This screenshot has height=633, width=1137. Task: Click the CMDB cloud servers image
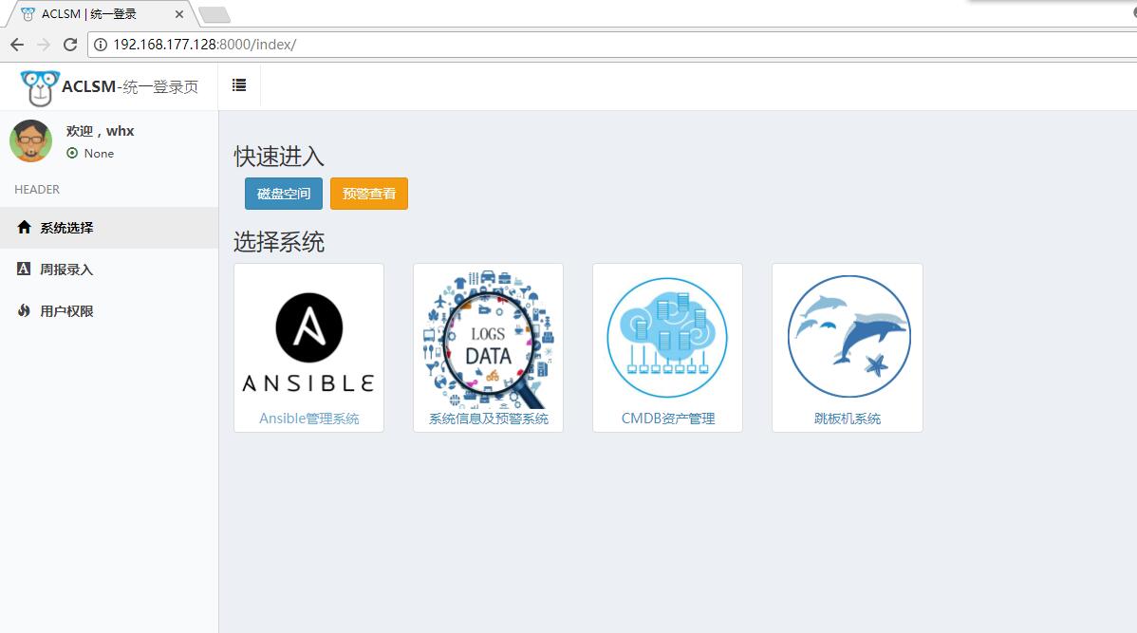pos(667,338)
